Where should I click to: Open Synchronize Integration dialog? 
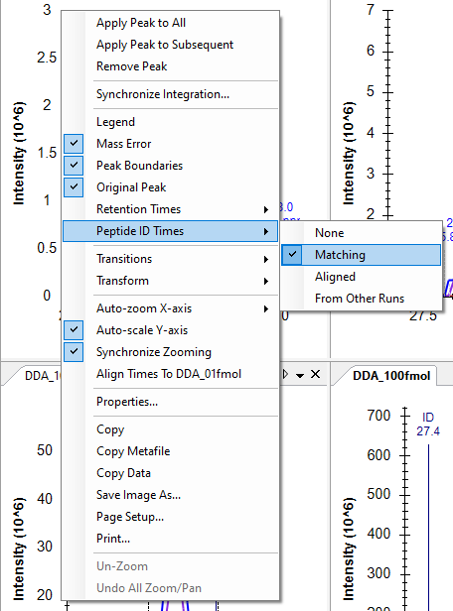tap(170, 94)
